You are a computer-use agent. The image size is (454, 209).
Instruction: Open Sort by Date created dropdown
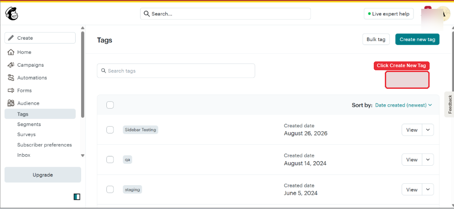tap(403, 105)
